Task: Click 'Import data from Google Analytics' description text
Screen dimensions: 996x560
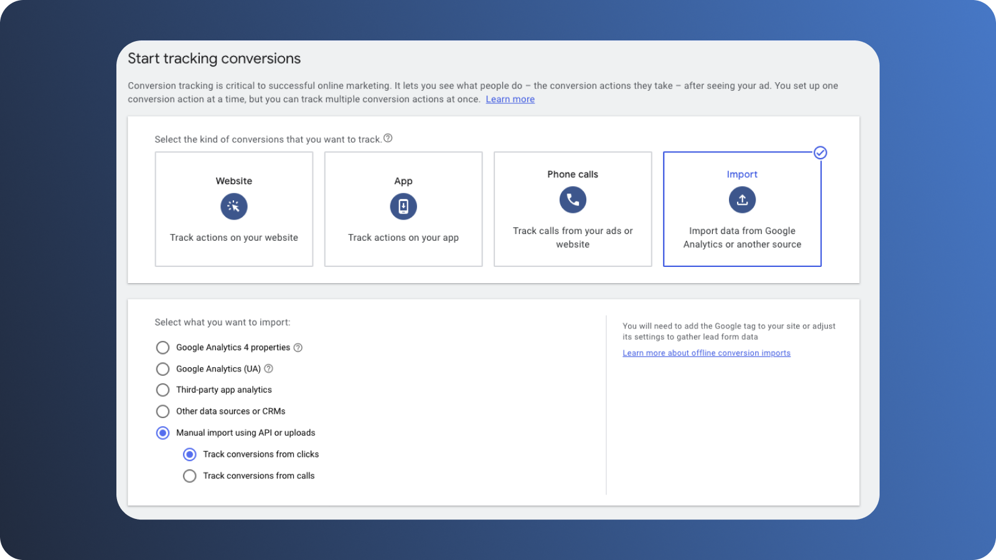Action: (742, 238)
